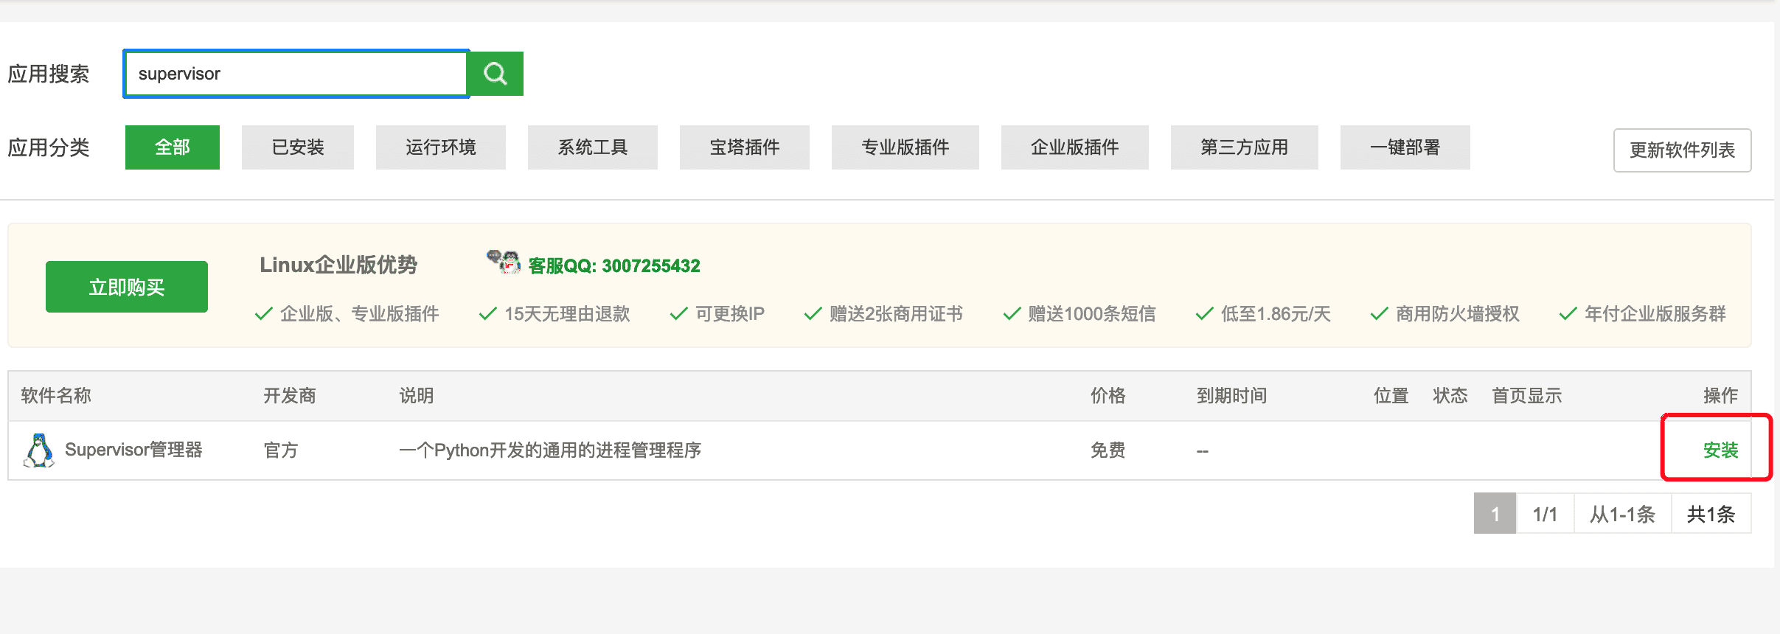Select the 第三方应用 category
The image size is (1780, 634).
[x=1245, y=147]
